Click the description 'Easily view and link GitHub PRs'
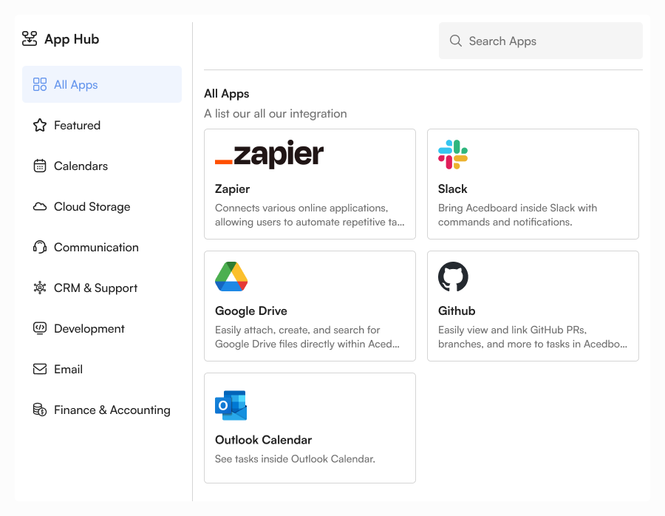Image resolution: width=665 pixels, height=516 pixels. pyautogui.click(x=533, y=337)
